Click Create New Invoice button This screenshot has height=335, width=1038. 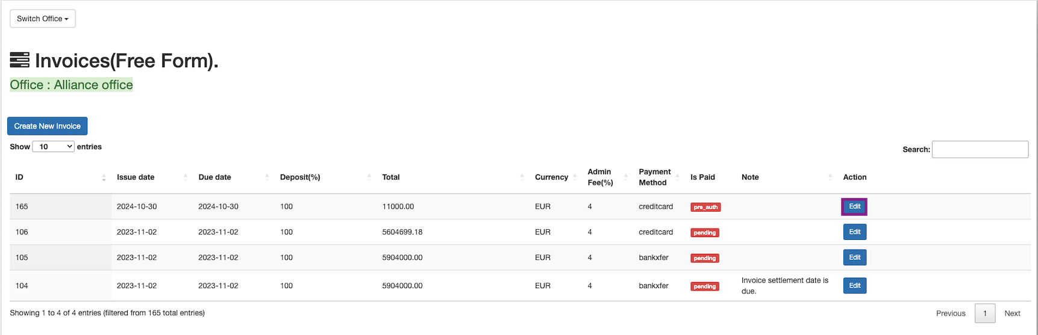click(48, 126)
